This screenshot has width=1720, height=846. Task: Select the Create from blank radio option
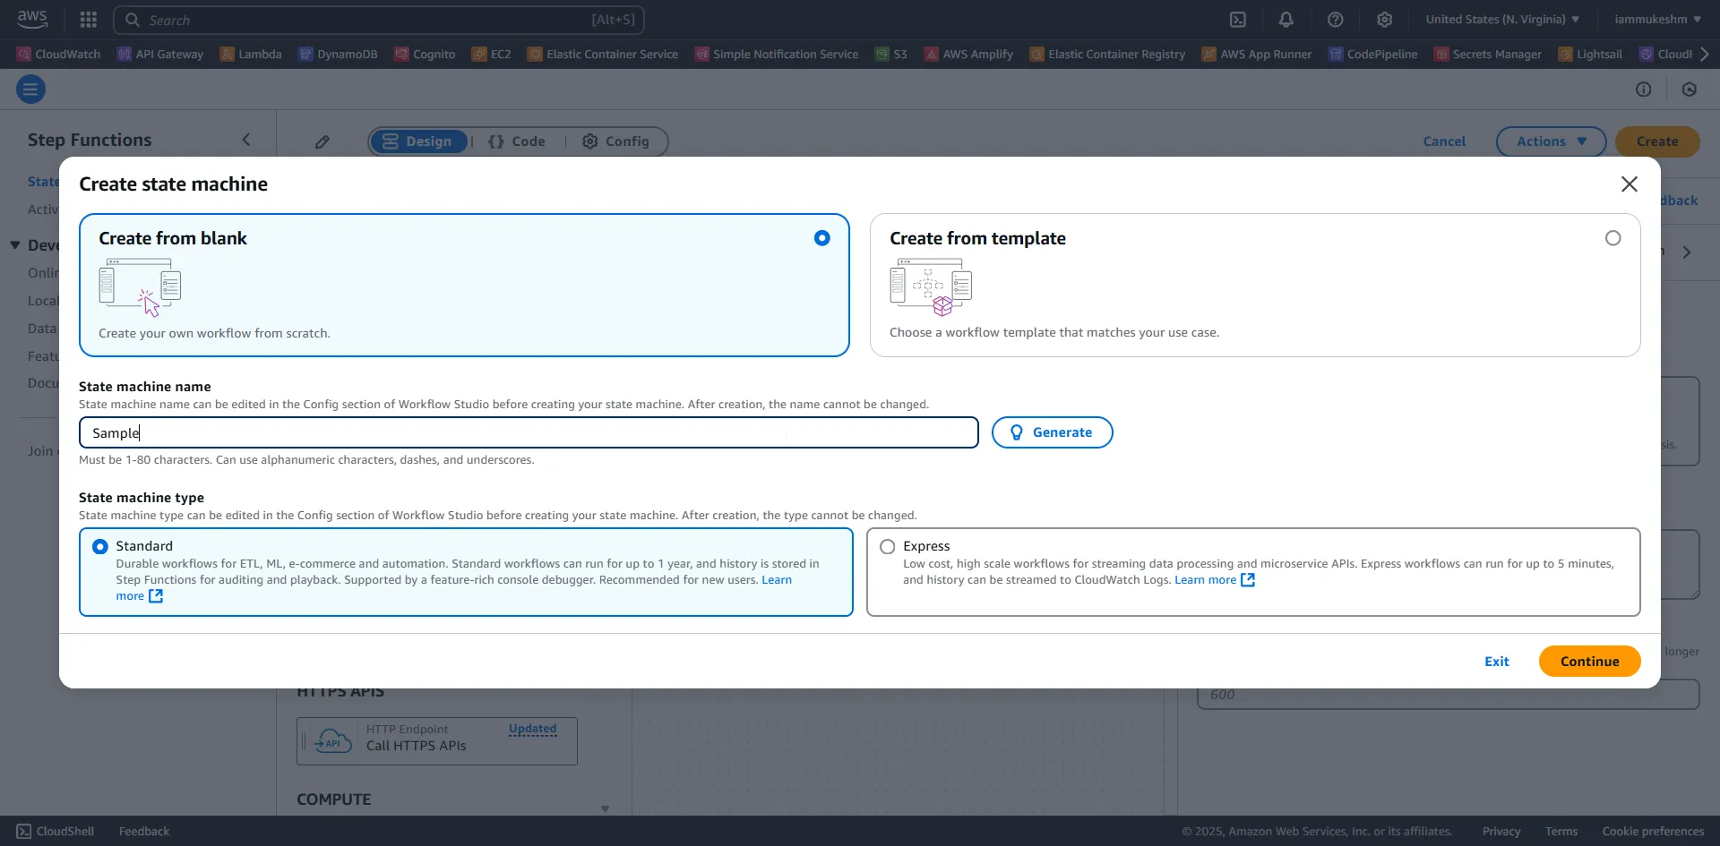click(x=821, y=238)
